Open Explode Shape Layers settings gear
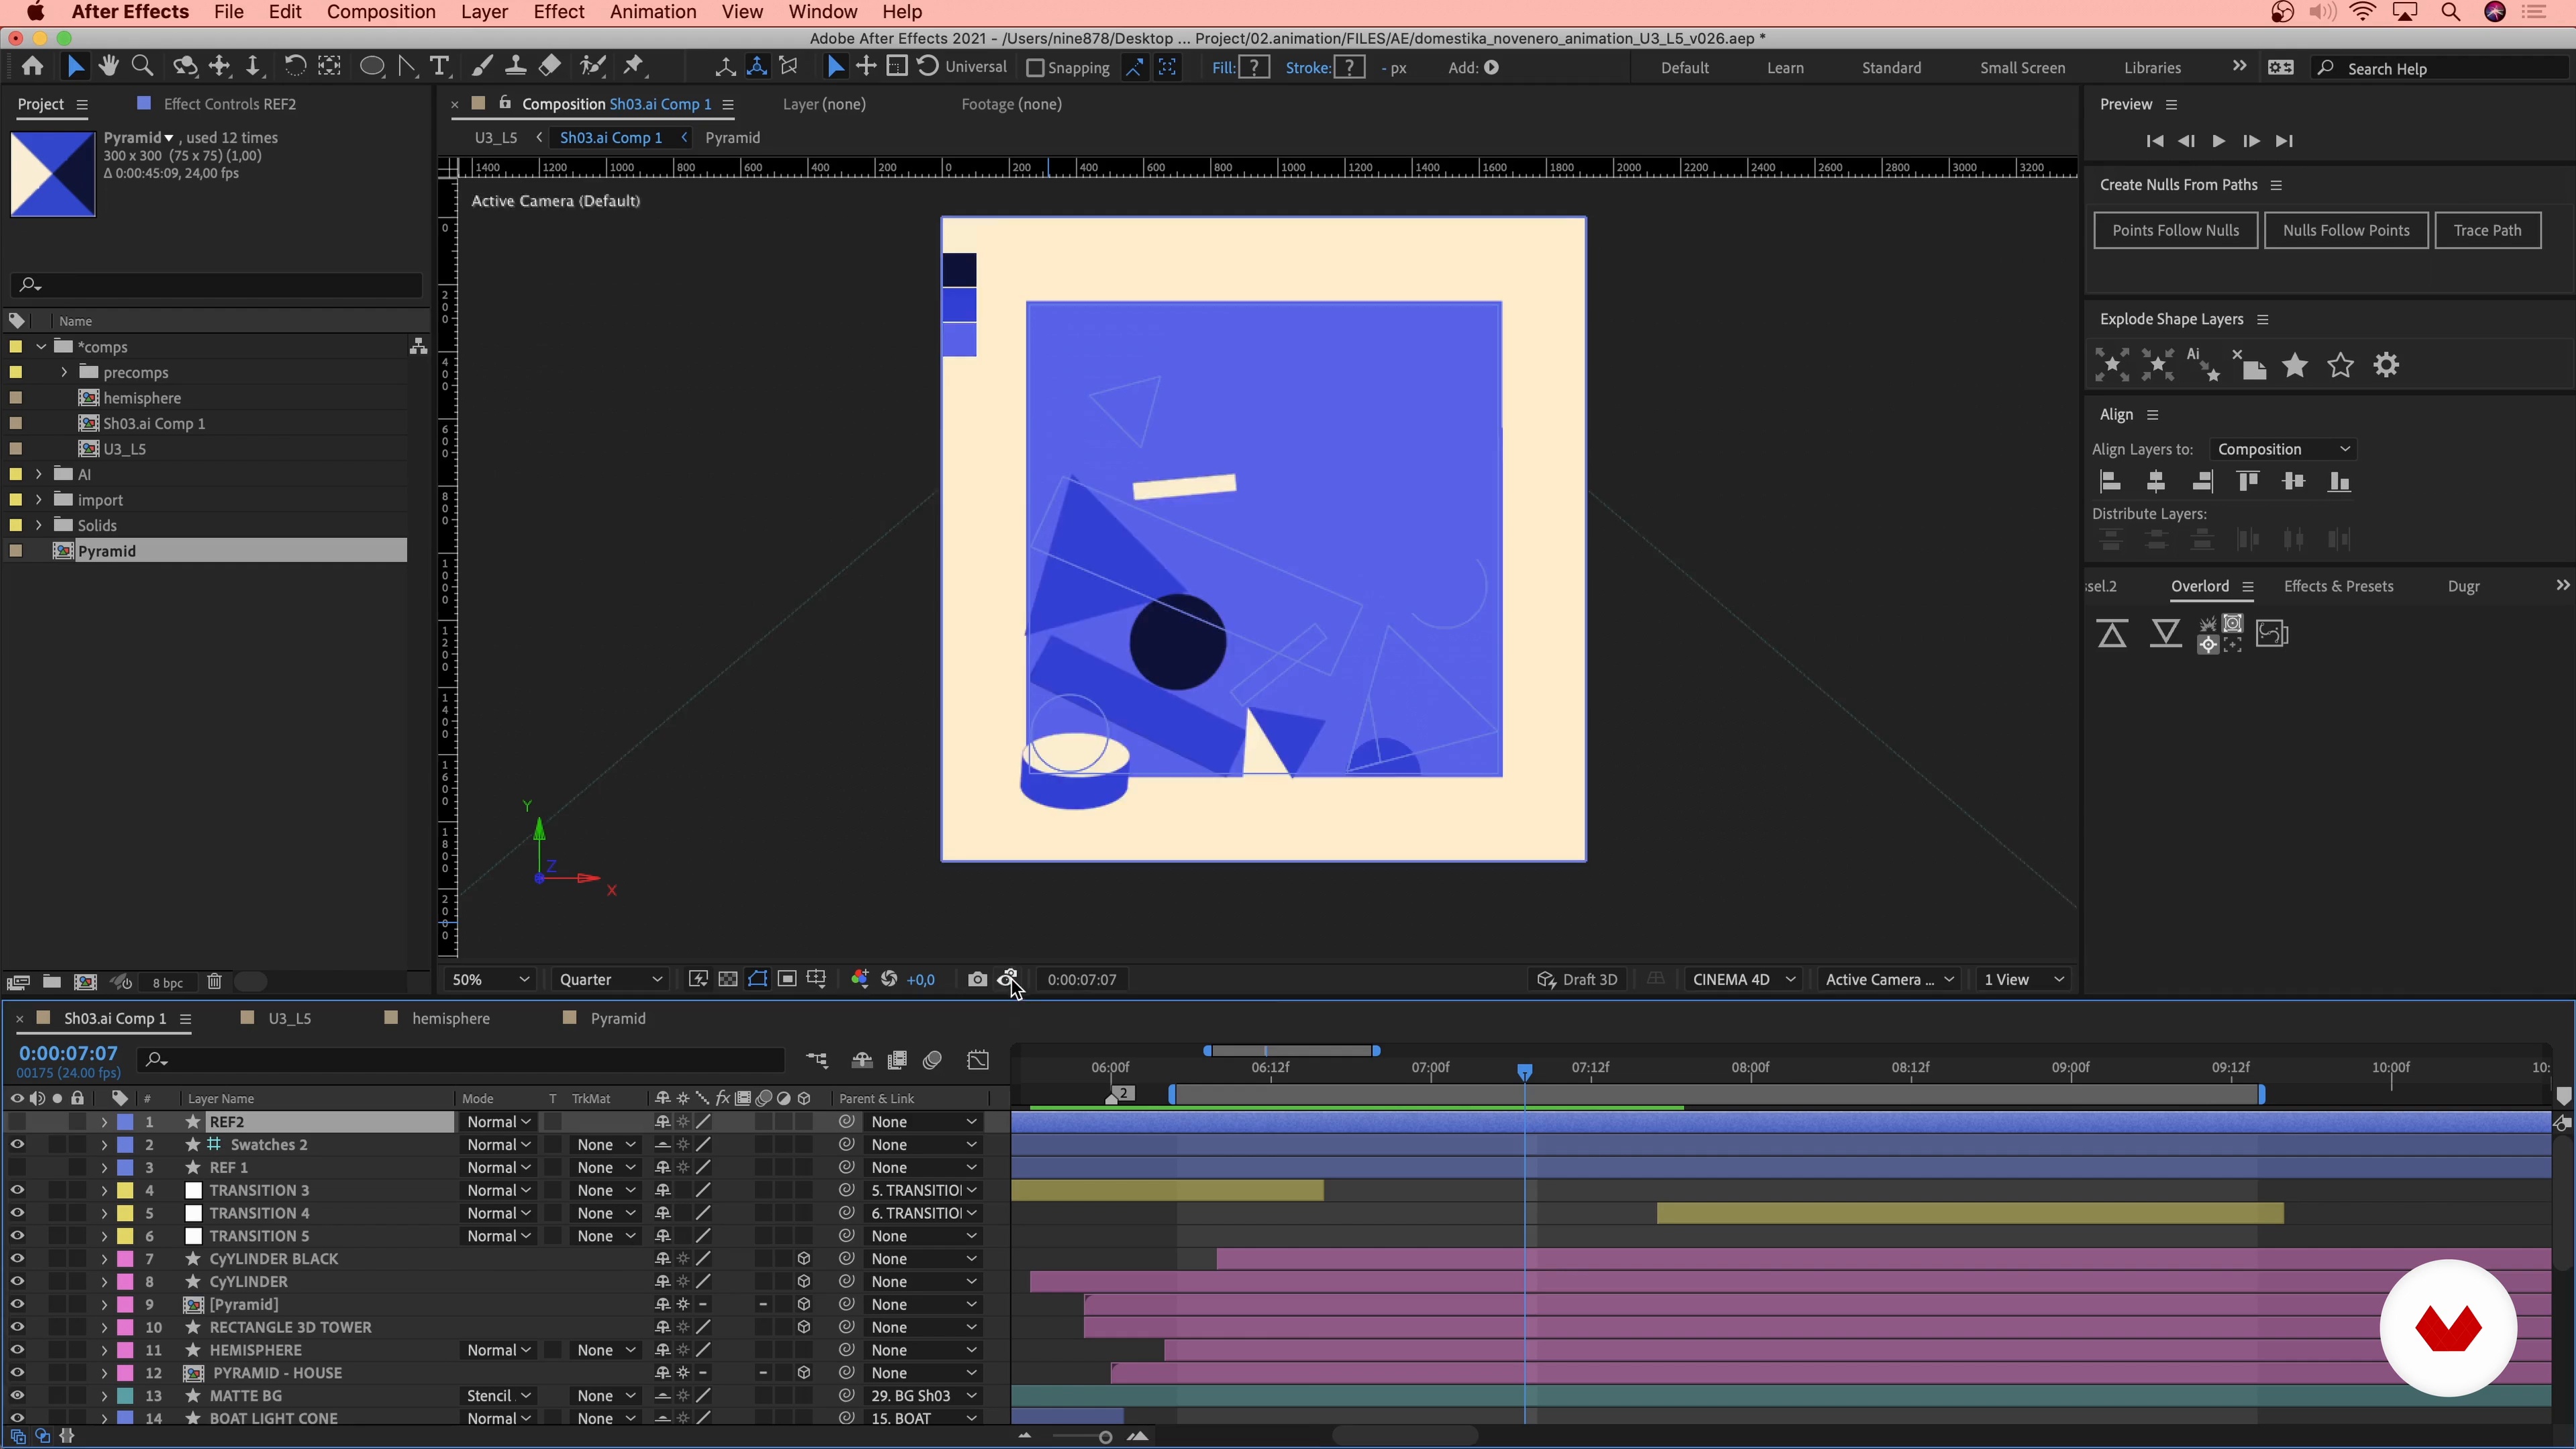 [2387, 366]
